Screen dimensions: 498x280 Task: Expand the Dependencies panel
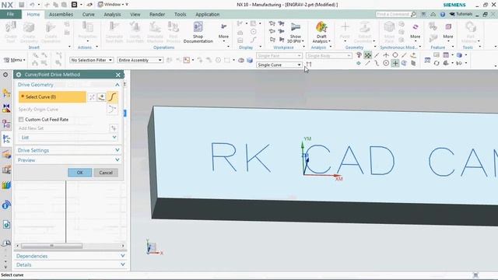(x=71, y=256)
